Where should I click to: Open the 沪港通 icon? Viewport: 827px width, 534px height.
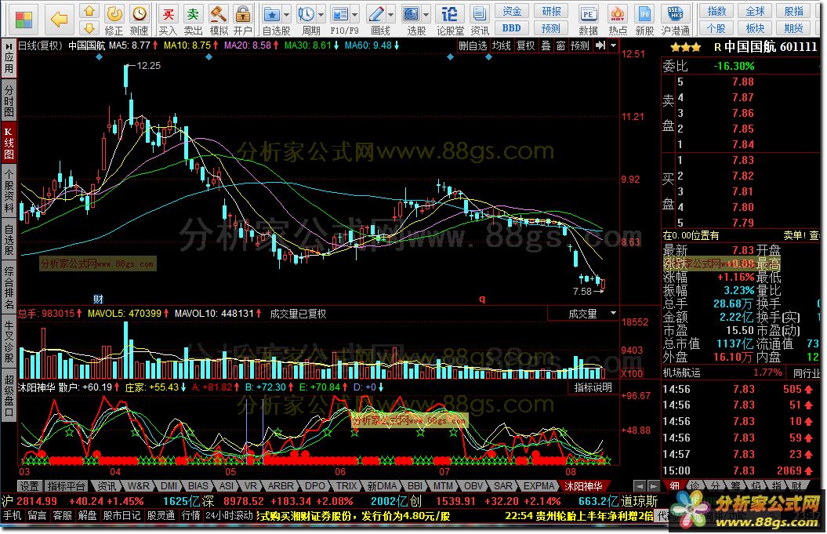pos(675,20)
